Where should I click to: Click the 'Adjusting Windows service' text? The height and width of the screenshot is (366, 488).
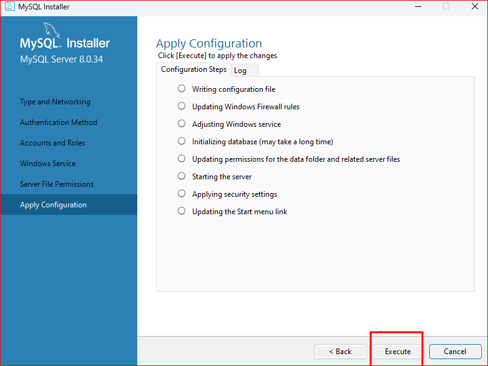(237, 124)
